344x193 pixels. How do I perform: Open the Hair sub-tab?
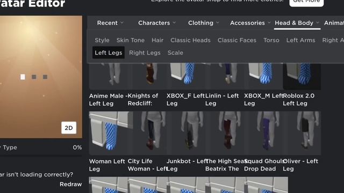(157, 40)
